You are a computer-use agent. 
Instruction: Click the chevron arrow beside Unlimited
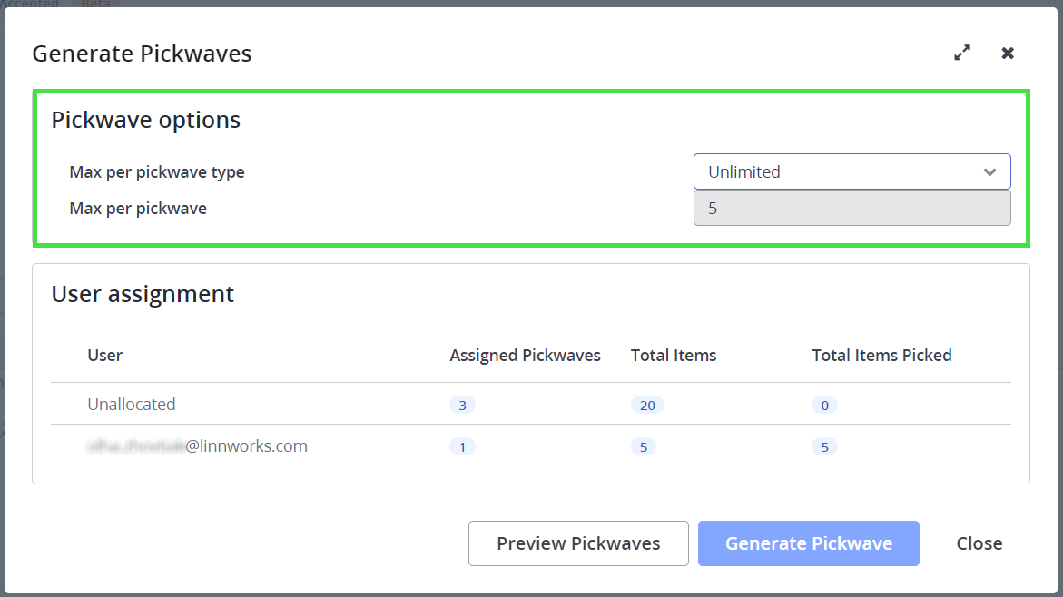pyautogui.click(x=990, y=171)
